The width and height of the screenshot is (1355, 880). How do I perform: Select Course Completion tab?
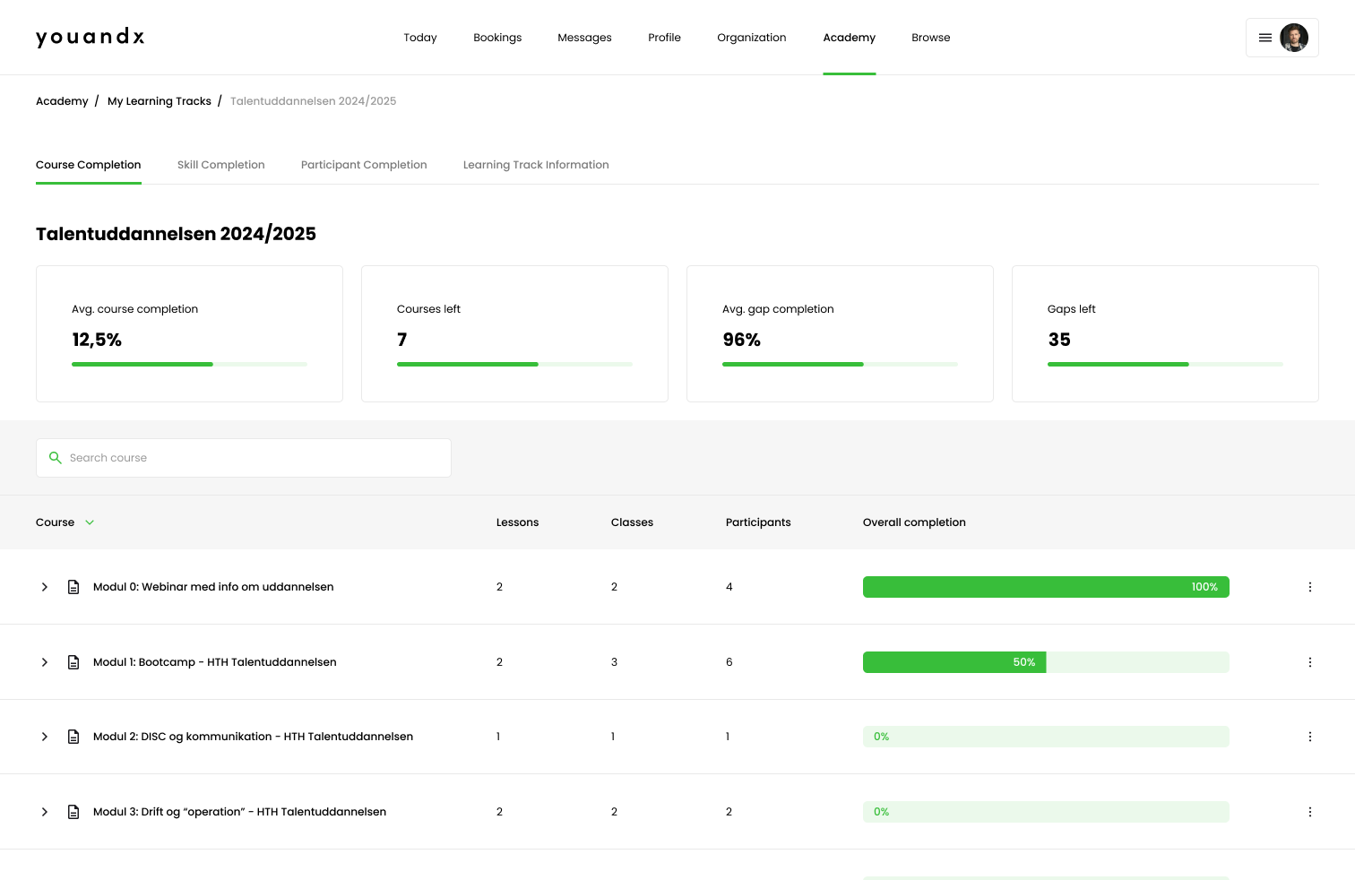89,165
